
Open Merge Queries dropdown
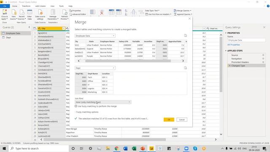[183, 11]
